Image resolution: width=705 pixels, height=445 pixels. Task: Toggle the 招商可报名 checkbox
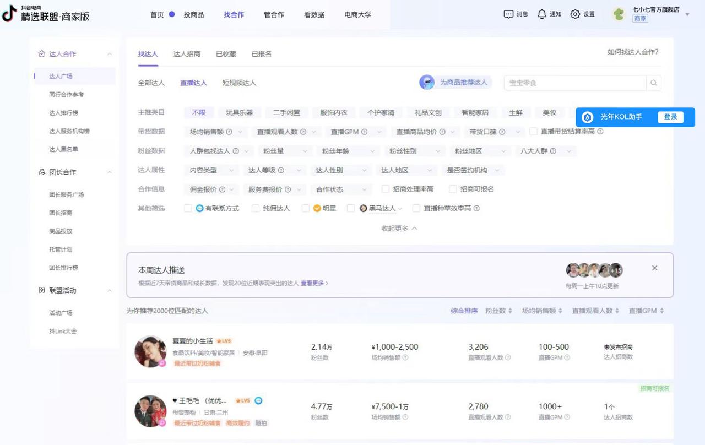(x=453, y=189)
